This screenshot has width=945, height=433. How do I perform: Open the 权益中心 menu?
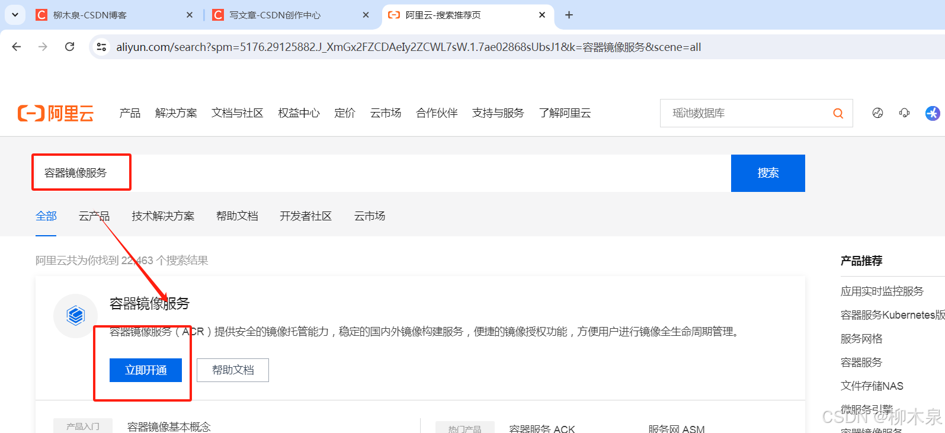299,113
